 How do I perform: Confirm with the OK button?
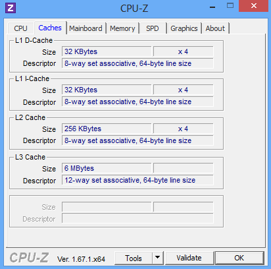239,258
